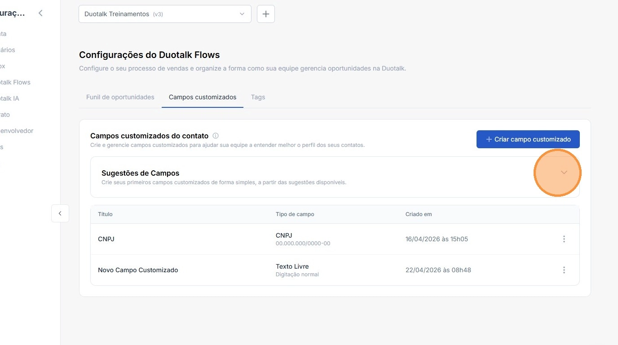
Task: Open Duotalk IA in the sidebar
Action: click(10, 98)
